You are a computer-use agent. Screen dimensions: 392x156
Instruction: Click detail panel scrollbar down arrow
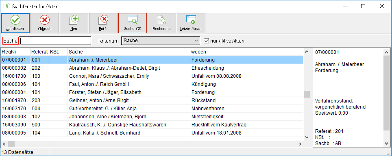tap(386, 143)
